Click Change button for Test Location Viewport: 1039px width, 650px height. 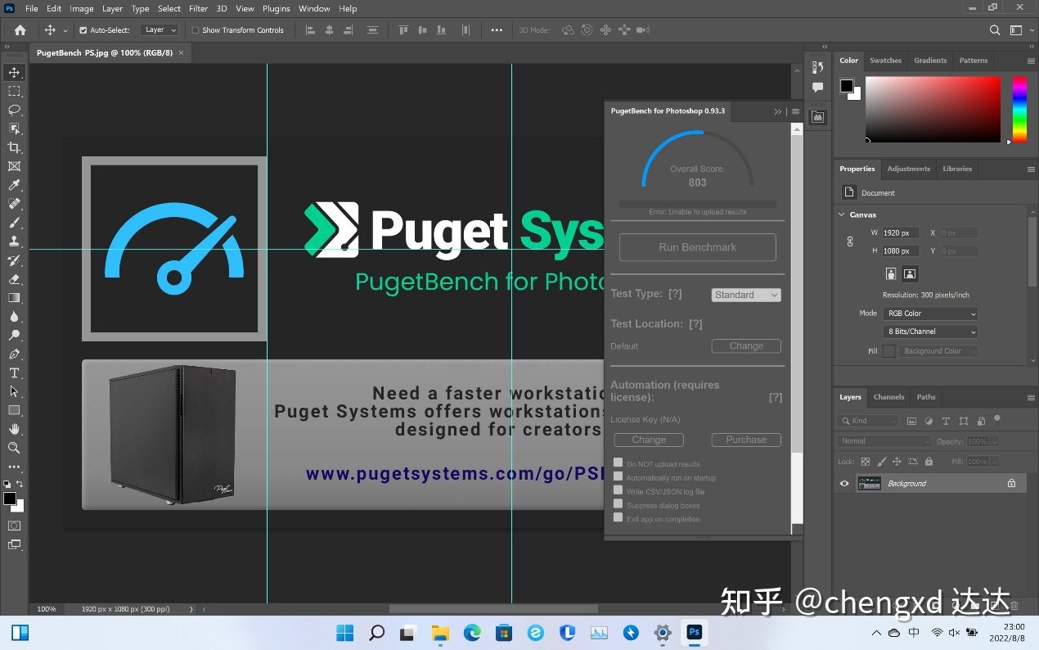(x=746, y=346)
